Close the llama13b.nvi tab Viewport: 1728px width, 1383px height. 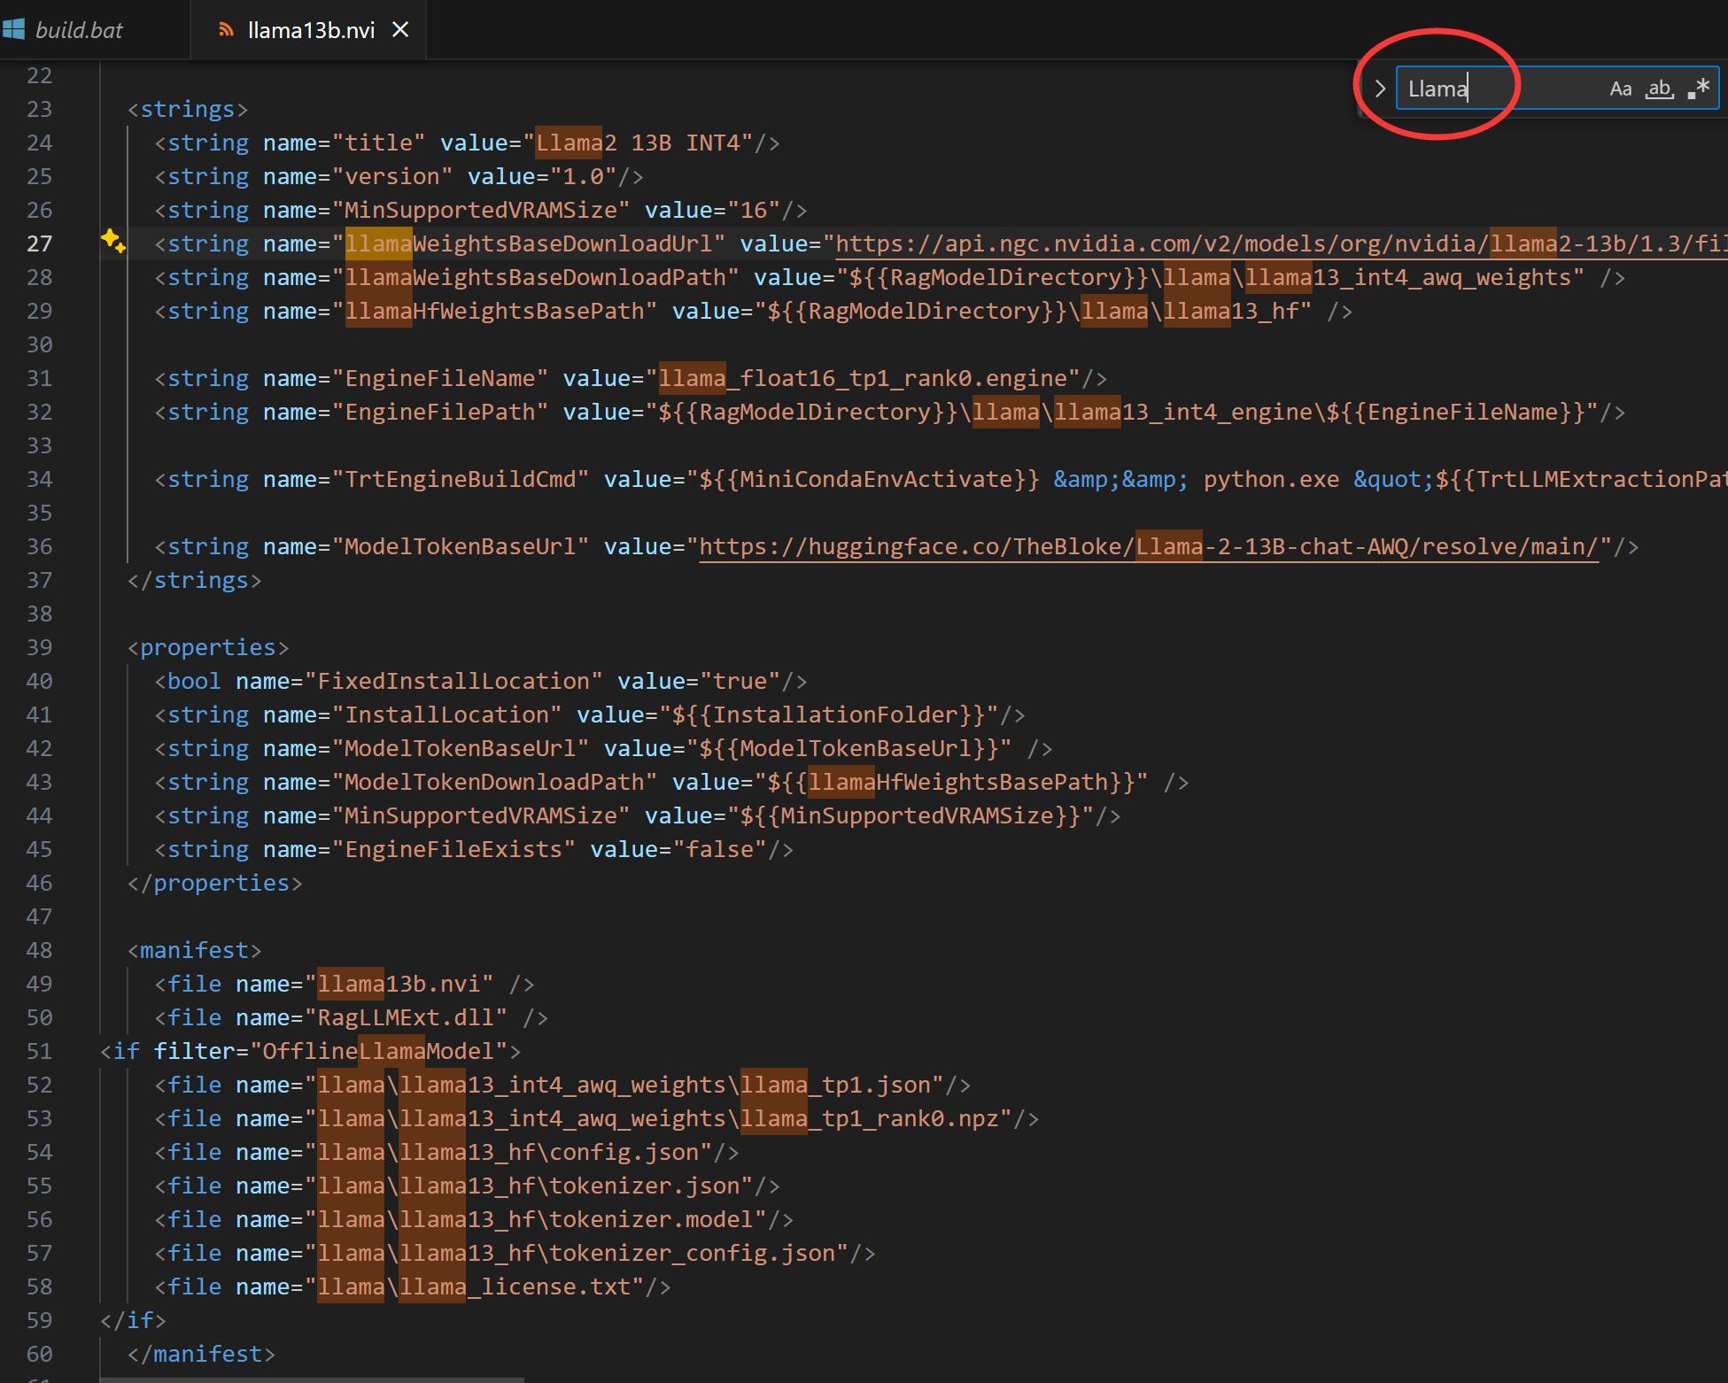click(x=400, y=30)
